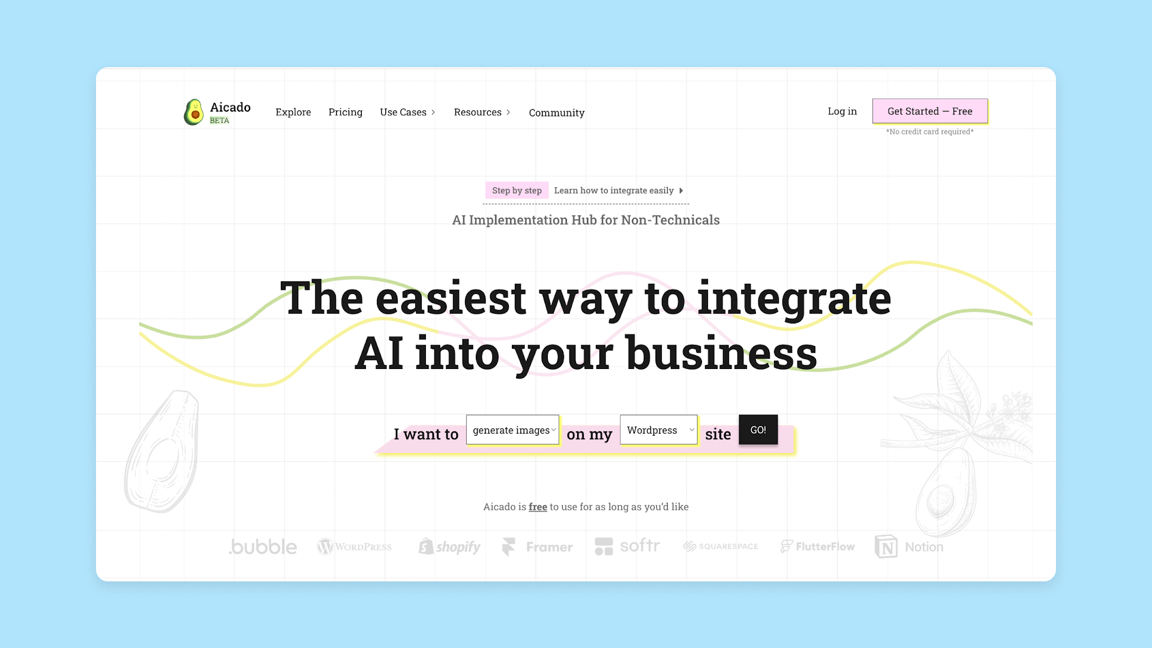The width and height of the screenshot is (1152, 648).
Task: Select the 'Community' menu item
Action: pos(556,112)
